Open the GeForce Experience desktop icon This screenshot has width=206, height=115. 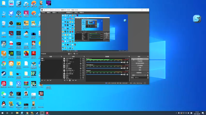[x=11, y=55]
